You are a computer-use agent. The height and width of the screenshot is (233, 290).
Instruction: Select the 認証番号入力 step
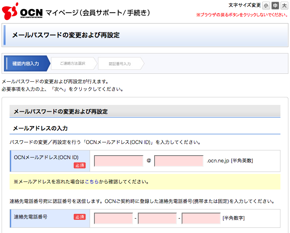(x=121, y=63)
